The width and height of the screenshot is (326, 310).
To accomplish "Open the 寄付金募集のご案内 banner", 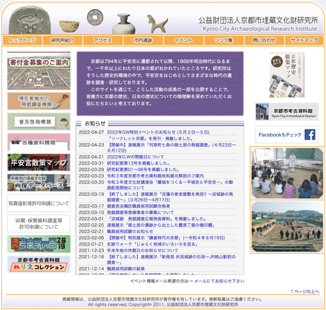I will (39, 71).
